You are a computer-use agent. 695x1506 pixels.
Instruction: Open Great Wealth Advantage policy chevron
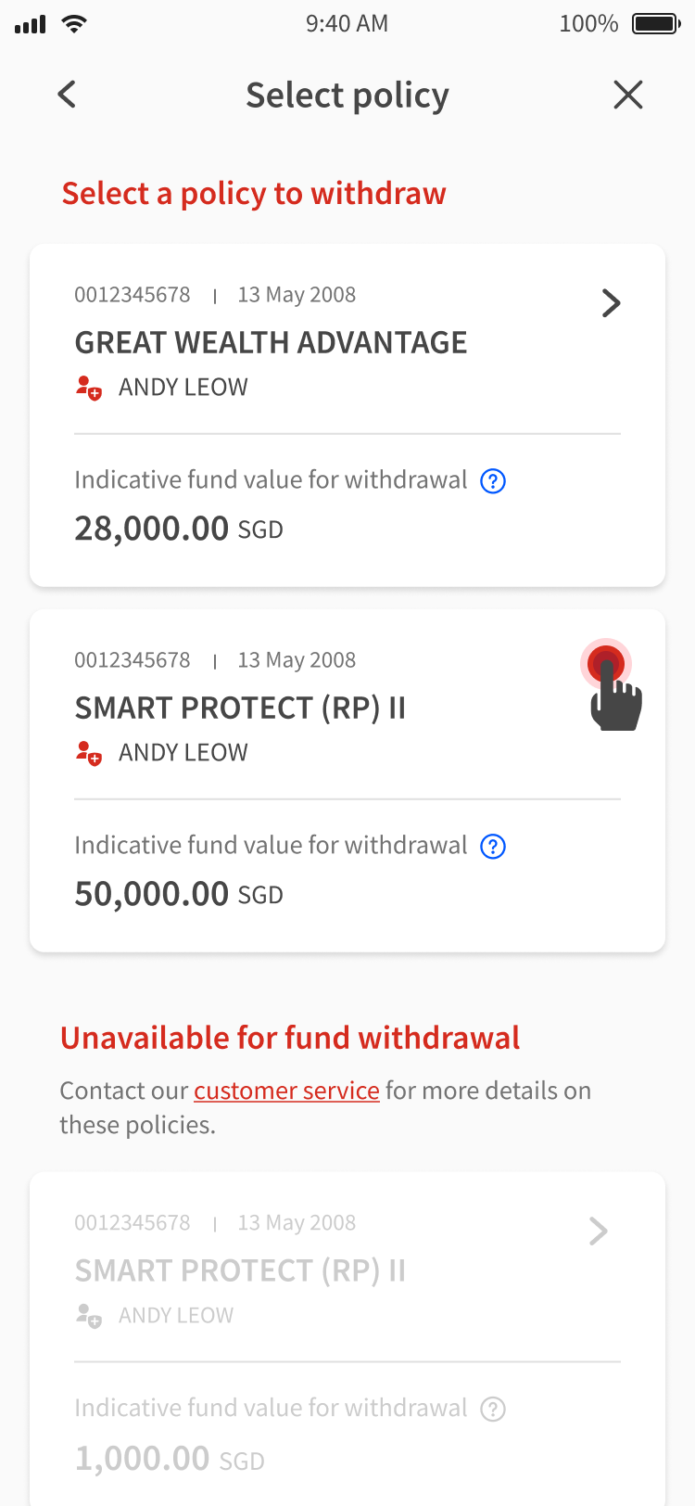point(611,303)
